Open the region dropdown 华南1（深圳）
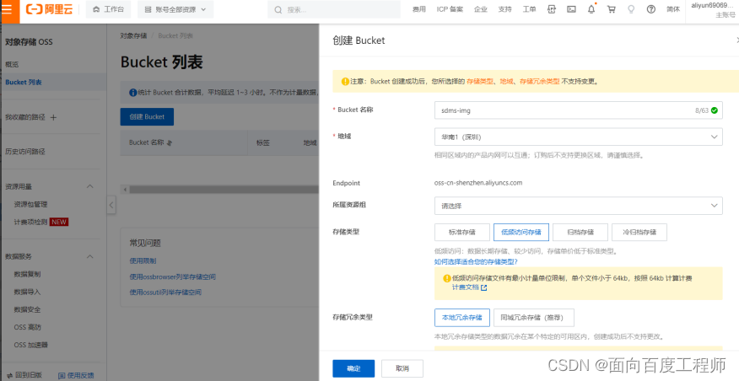Viewport: 739px width, 381px height. click(x=578, y=137)
